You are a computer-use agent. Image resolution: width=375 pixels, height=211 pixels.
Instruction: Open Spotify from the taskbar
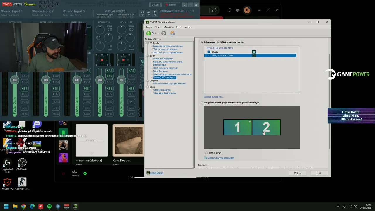click(49, 206)
